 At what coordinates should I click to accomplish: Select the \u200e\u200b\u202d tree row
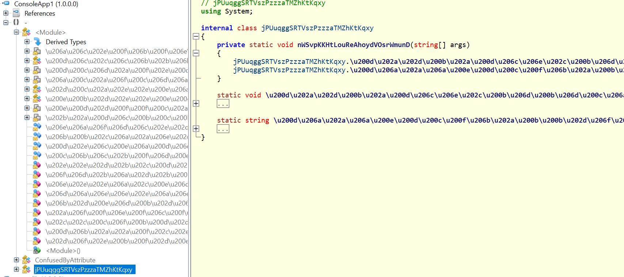[117, 99]
